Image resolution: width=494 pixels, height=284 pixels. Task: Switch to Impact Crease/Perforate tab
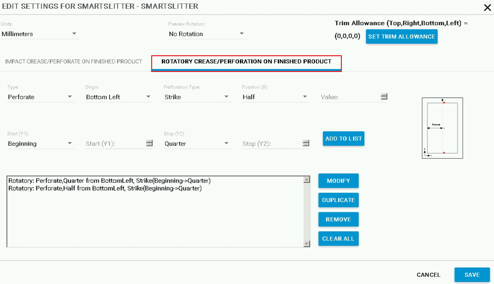pyautogui.click(x=74, y=61)
